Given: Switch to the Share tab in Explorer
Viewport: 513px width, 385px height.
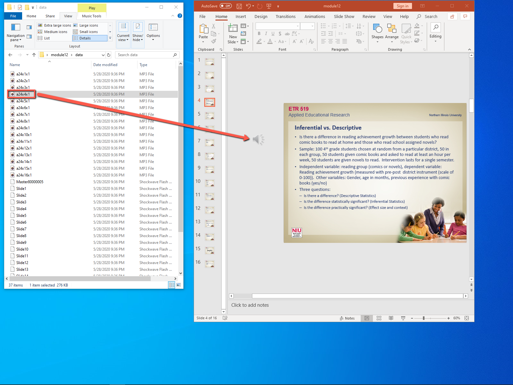Looking at the screenshot, I should point(50,16).
